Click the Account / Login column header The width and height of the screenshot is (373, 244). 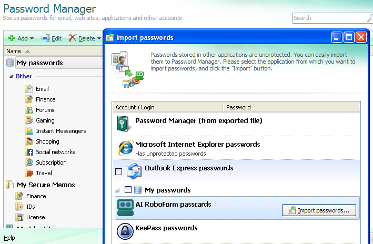pyautogui.click(x=167, y=107)
